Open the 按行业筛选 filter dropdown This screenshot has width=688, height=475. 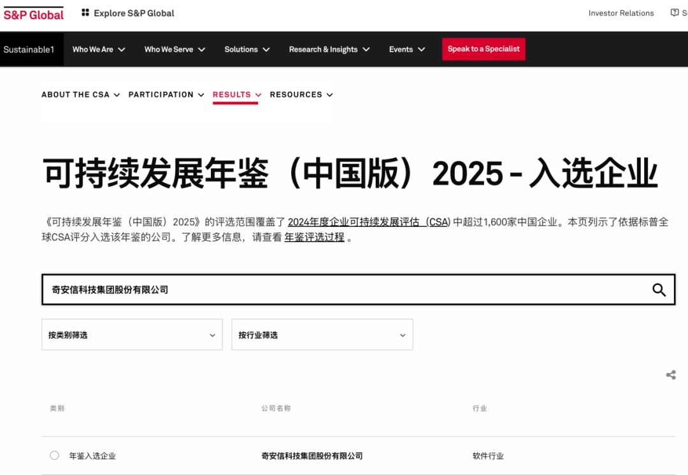coord(322,334)
